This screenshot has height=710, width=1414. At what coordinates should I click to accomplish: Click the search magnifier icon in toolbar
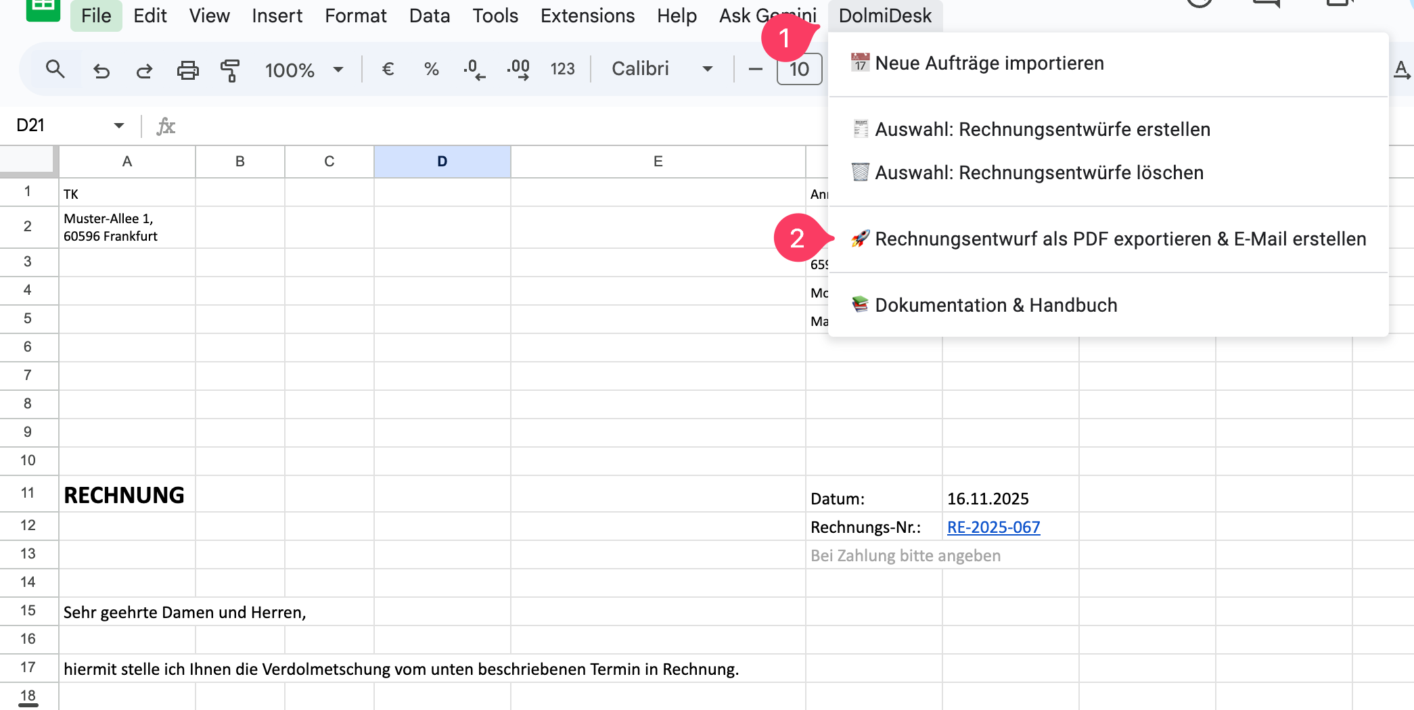pyautogui.click(x=55, y=69)
